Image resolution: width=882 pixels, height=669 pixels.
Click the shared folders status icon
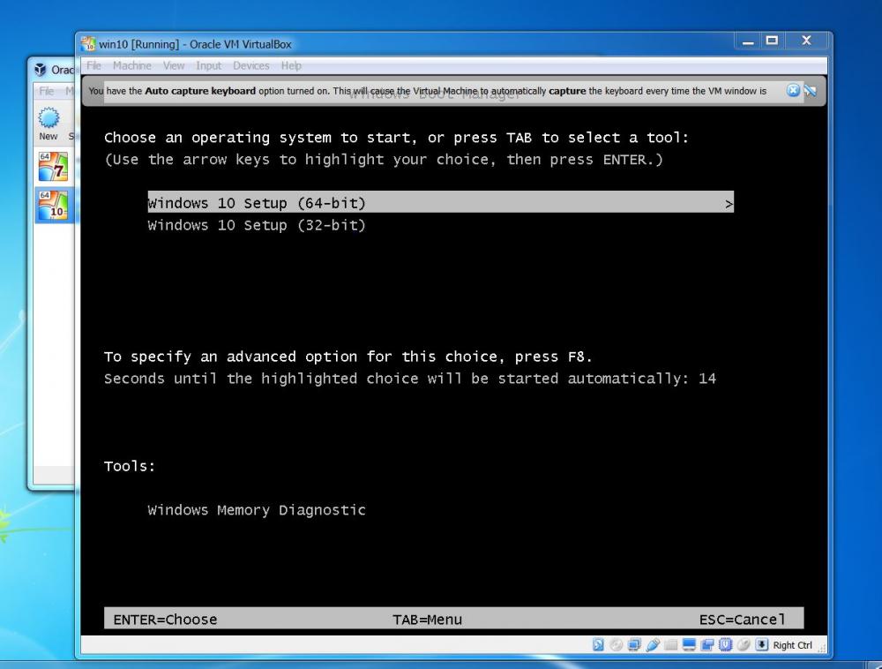tap(670, 645)
